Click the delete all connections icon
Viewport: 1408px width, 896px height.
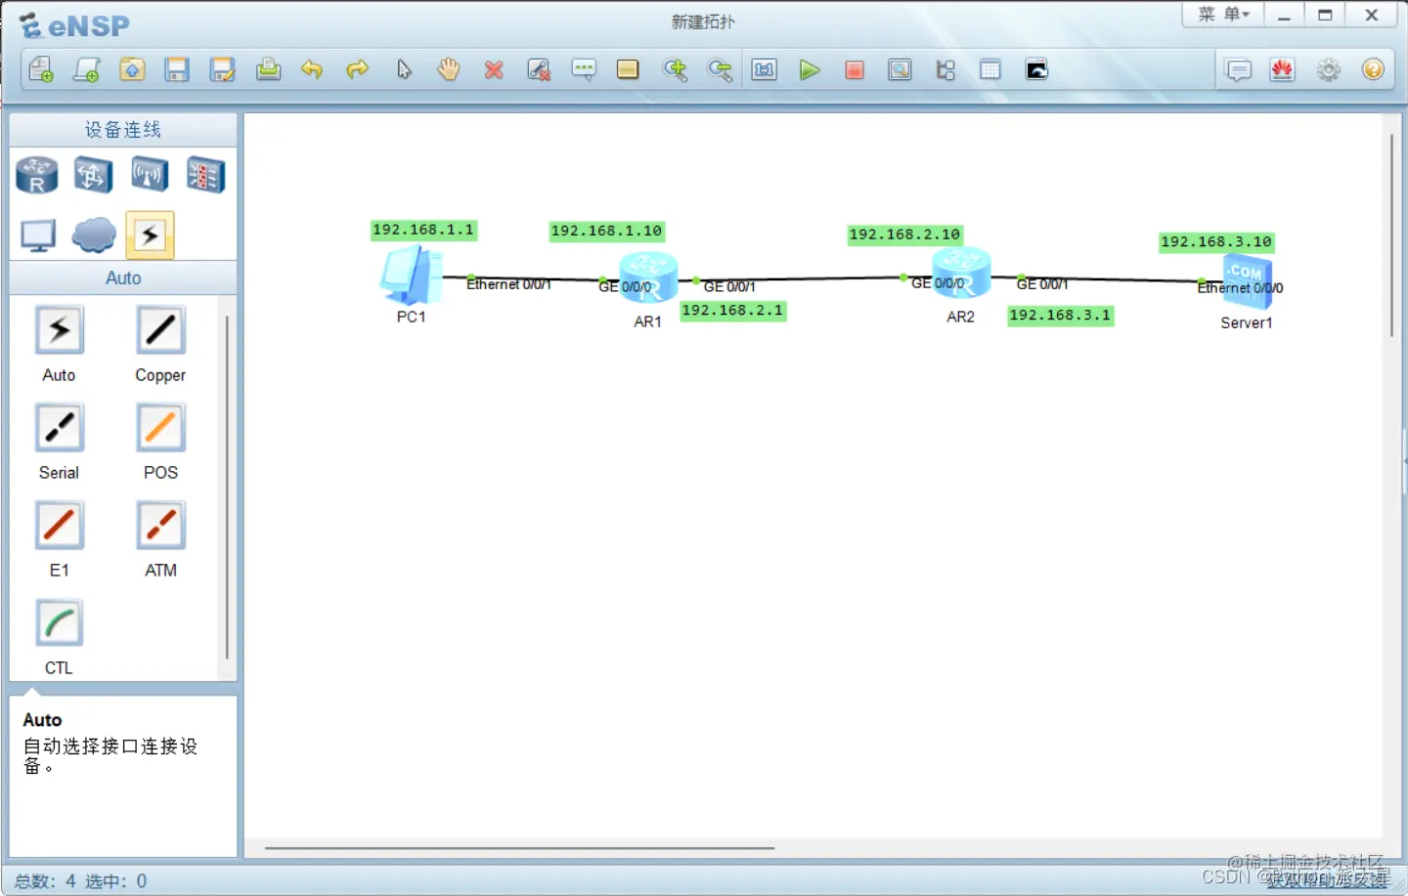(539, 69)
